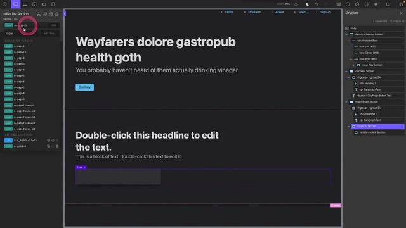
Task: Click the trash icon in Div Section header
Action: pos(57,14)
